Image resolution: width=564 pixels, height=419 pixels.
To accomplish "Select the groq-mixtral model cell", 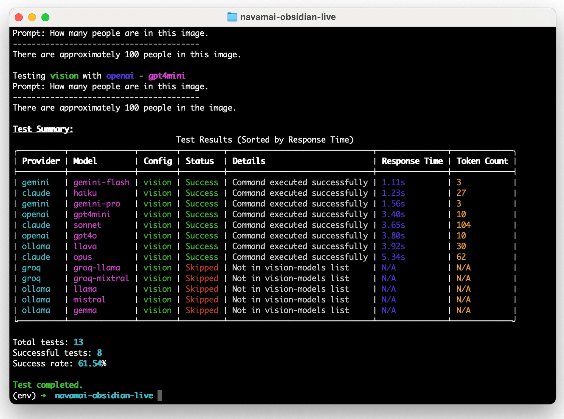I will tap(101, 278).
